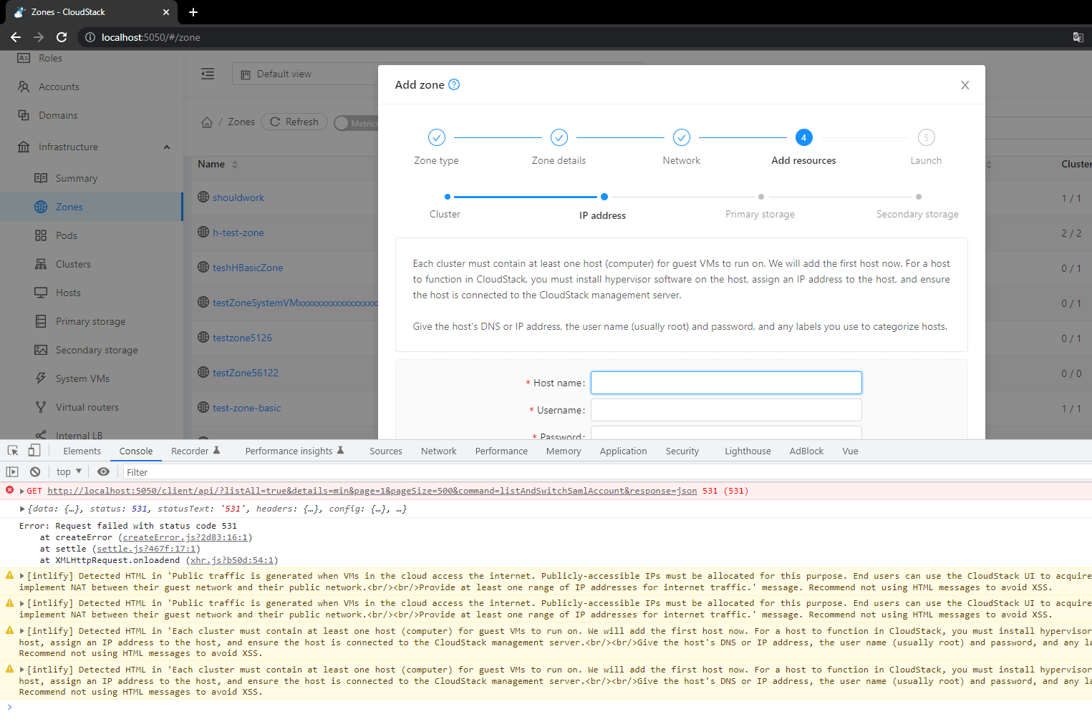Viewport: 1092px width, 724px height.
Task: Click the Refresh button
Action: 294,122
